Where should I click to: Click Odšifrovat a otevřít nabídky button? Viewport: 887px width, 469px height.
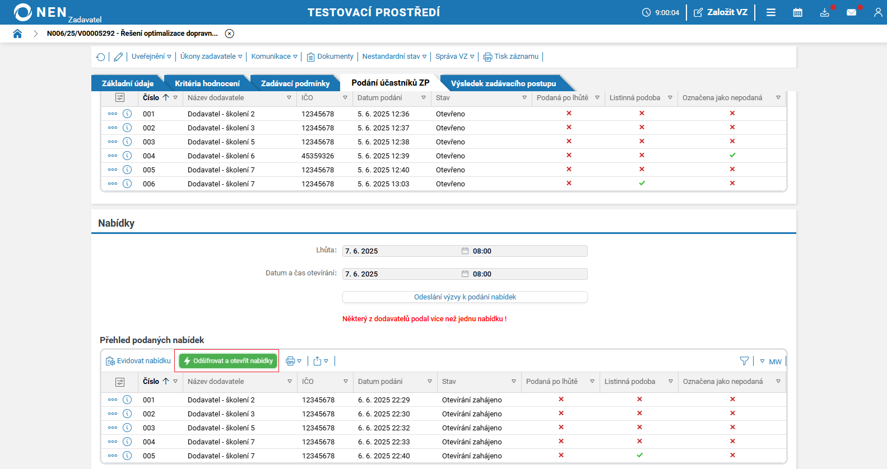click(x=228, y=361)
